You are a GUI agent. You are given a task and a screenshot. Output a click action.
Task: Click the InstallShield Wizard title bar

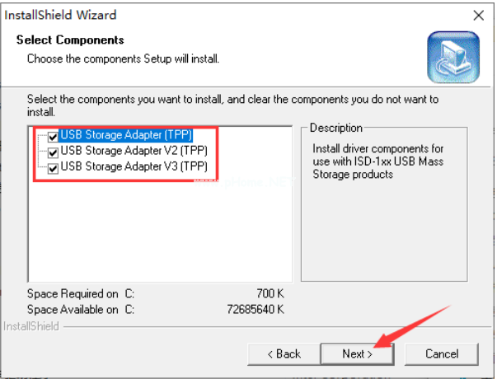pyautogui.click(x=206, y=15)
